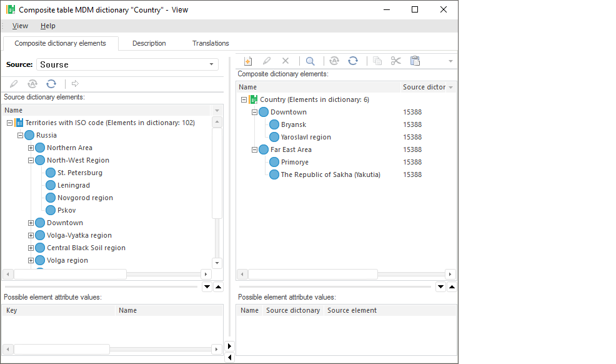Select Yaroslavl region in the composite tree
The height and width of the screenshot is (364, 616).
pyautogui.click(x=306, y=137)
